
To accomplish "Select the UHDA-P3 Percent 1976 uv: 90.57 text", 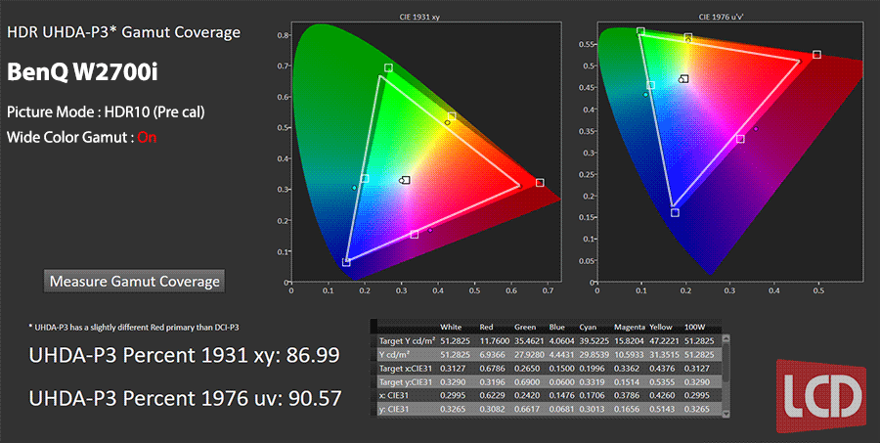I will (x=185, y=398).
